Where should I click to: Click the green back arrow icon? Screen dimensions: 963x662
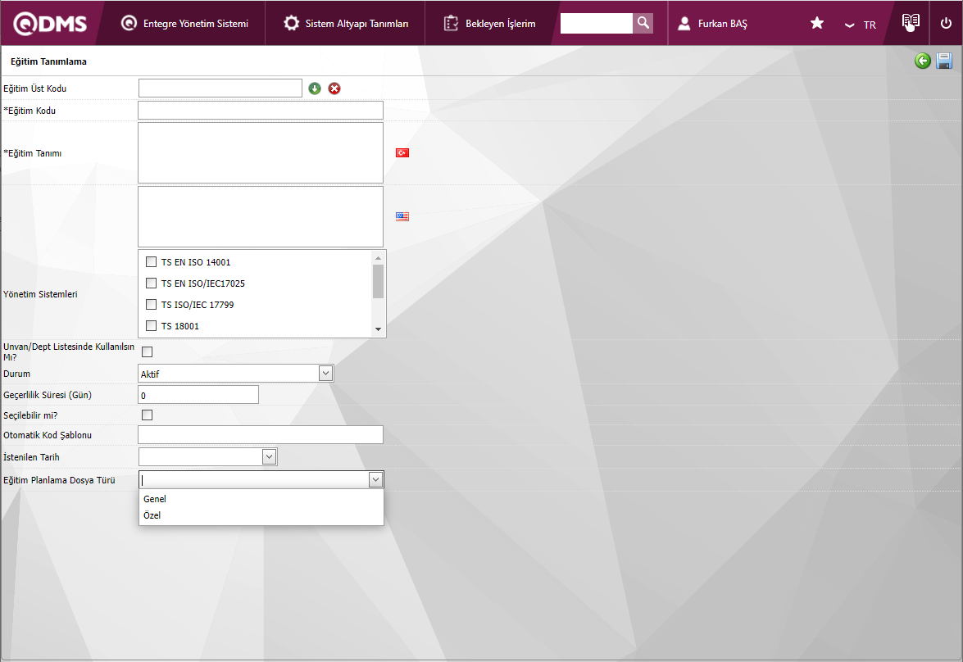(x=923, y=60)
